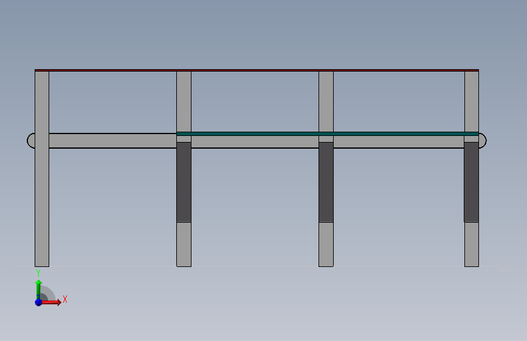527x341 pixels.
Task: Select the teal horizontal bar
Action: [x=328, y=133]
